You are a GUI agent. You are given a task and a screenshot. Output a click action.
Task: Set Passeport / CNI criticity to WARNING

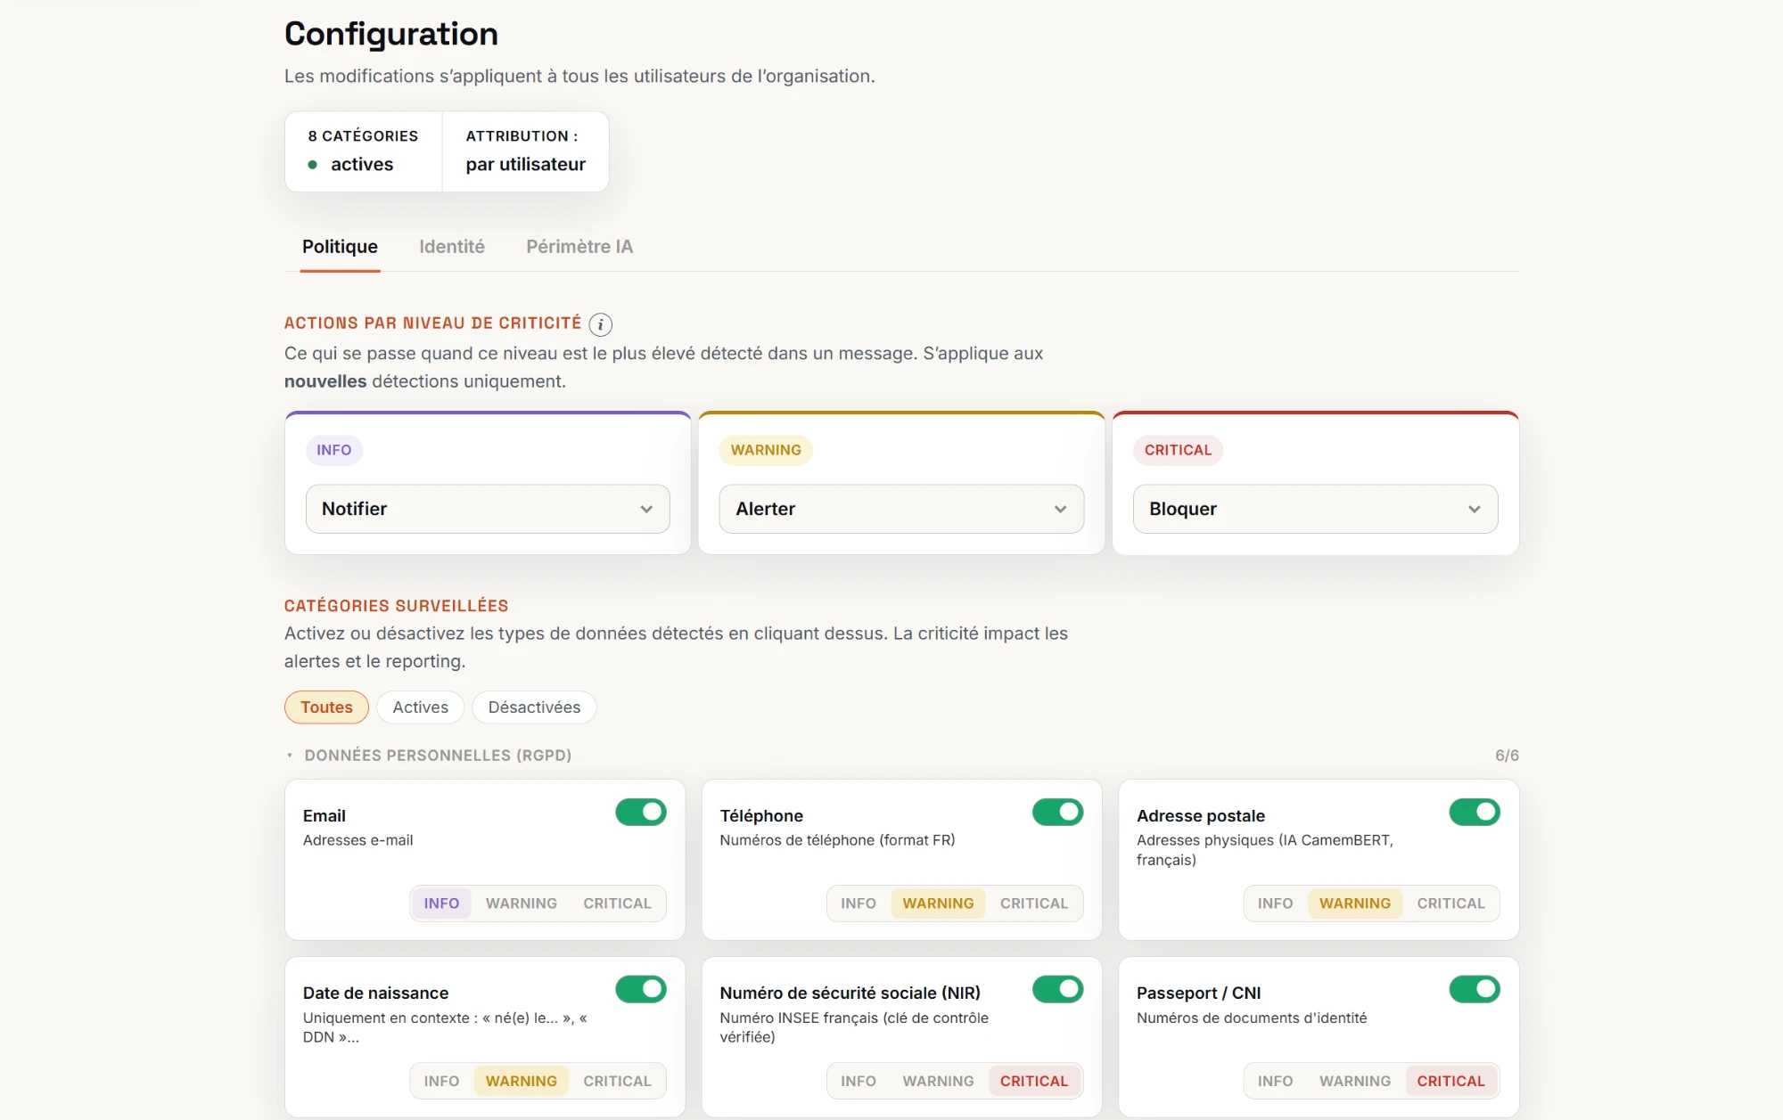tap(1355, 1081)
